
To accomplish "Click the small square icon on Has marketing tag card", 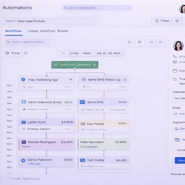I will click(x=71, y=79).
